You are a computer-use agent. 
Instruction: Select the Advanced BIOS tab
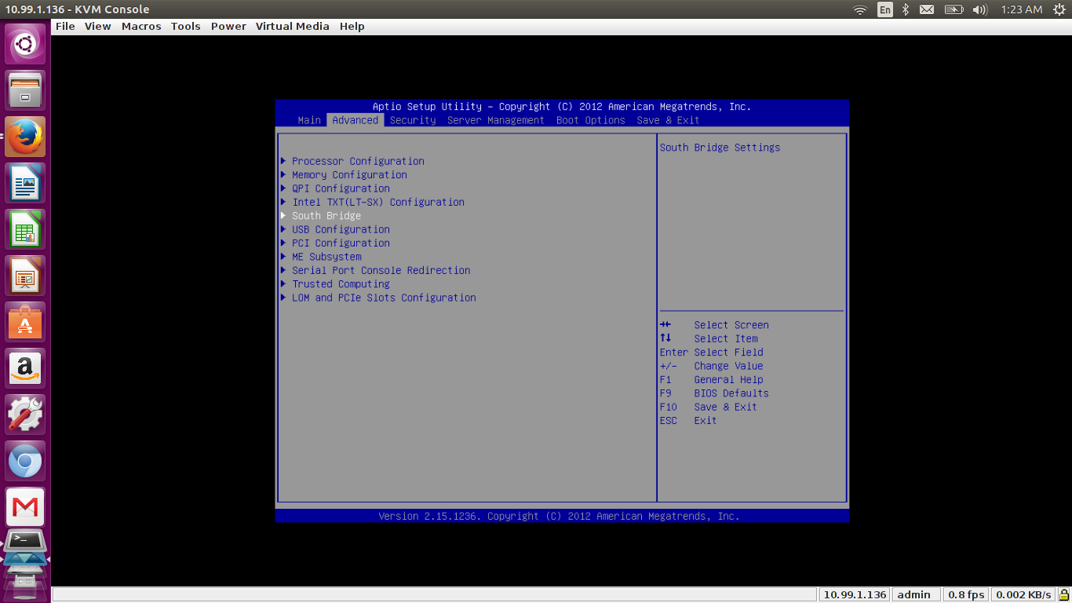pos(356,120)
